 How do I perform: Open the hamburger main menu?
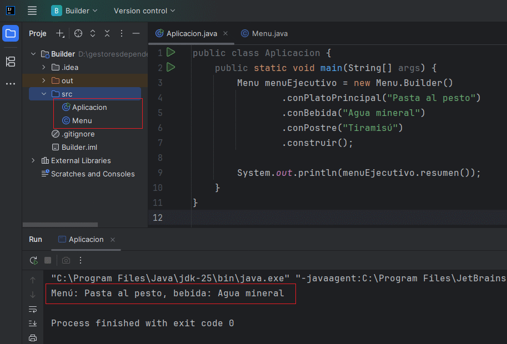32,11
